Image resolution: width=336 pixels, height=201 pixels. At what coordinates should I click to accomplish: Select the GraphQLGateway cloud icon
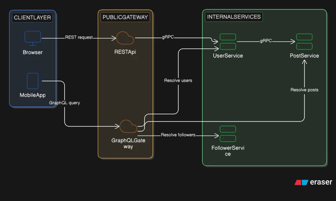pyautogui.click(x=128, y=127)
